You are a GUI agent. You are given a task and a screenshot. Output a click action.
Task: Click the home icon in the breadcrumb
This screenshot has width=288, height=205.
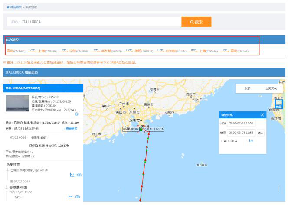pyautogui.click(x=8, y=7)
